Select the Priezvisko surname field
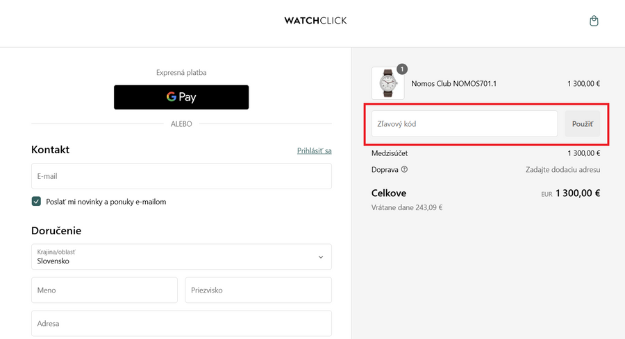 tap(258, 290)
